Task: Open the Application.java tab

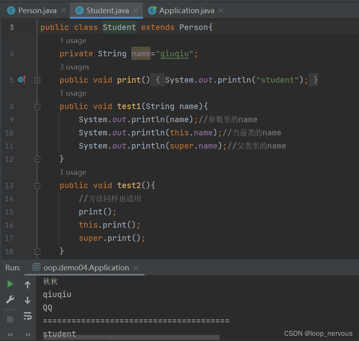Action: pyautogui.click(x=186, y=10)
